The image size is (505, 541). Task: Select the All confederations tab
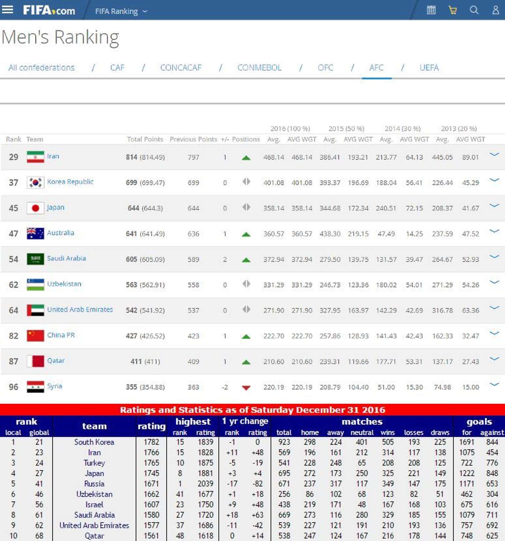41,68
